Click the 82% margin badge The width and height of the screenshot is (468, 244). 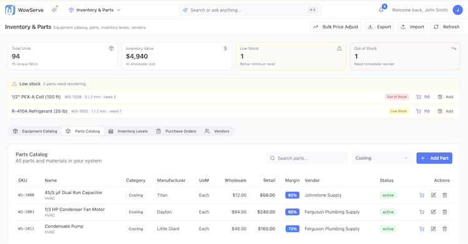point(292,195)
